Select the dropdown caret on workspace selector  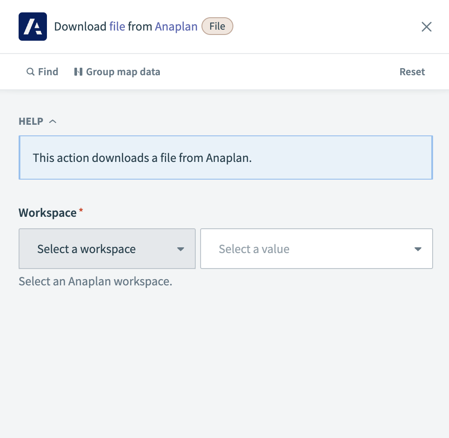pos(181,249)
